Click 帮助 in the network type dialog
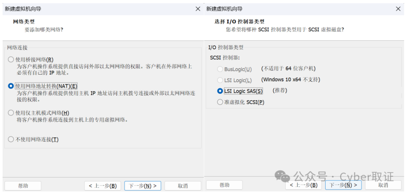Image resolution: width=407 pixels, height=193 pixels. [x=23, y=186]
